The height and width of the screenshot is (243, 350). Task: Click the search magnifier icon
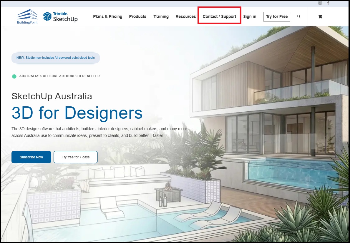coord(299,16)
